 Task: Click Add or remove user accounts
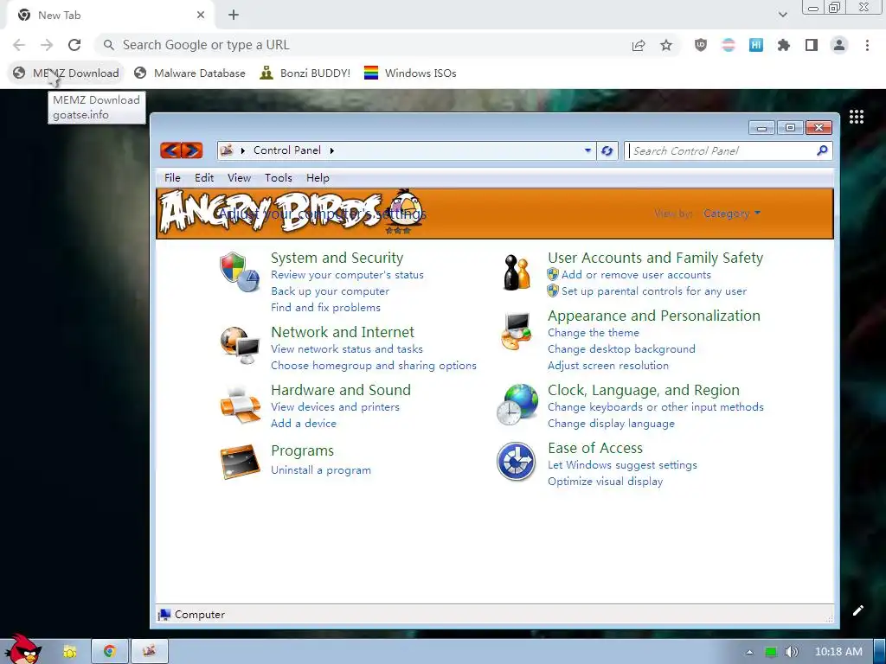636,275
